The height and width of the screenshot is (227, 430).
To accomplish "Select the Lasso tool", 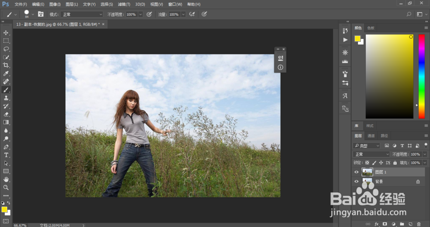I will point(6,49).
